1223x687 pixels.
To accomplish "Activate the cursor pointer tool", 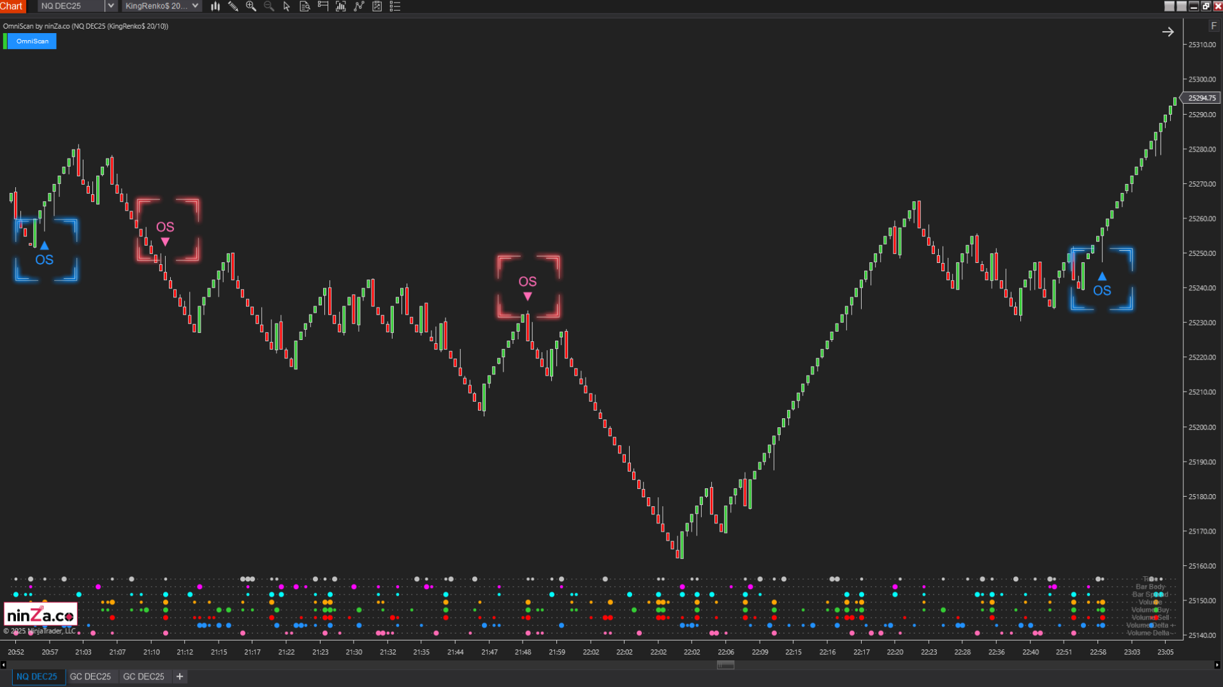I will [286, 6].
